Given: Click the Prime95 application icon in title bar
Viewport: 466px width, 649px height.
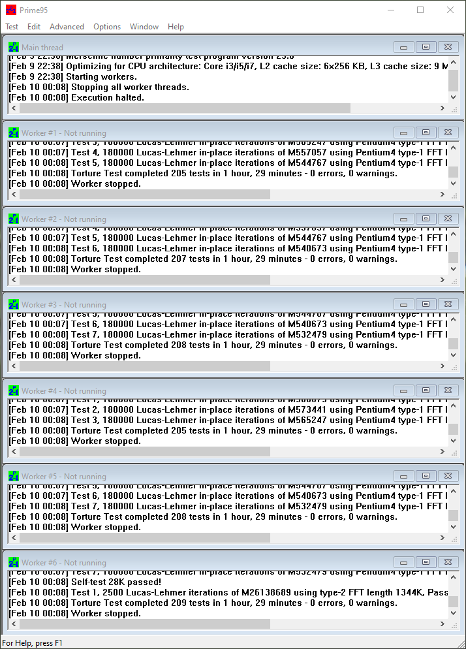Looking at the screenshot, I should (x=11, y=10).
